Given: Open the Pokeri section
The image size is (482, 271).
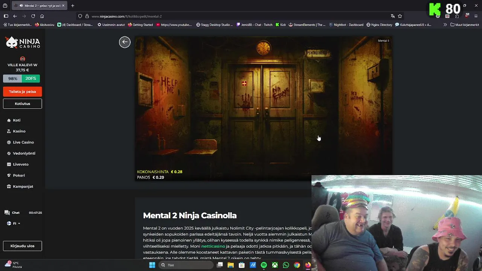Looking at the screenshot, I should [16, 175].
